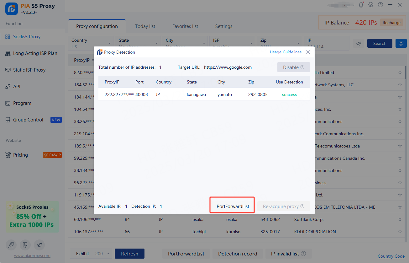Open the Usage Guidelines link
This screenshot has width=409, height=263.
[286, 52]
